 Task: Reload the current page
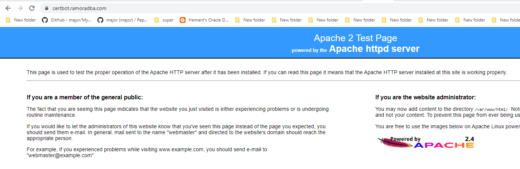pos(32,8)
